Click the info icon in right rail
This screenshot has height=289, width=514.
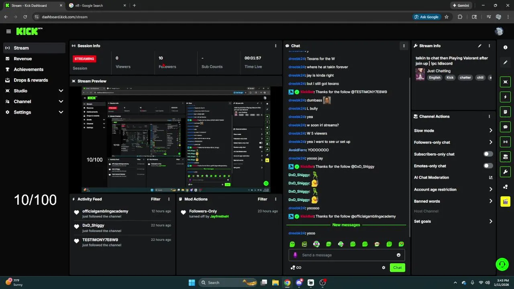[x=505, y=47]
